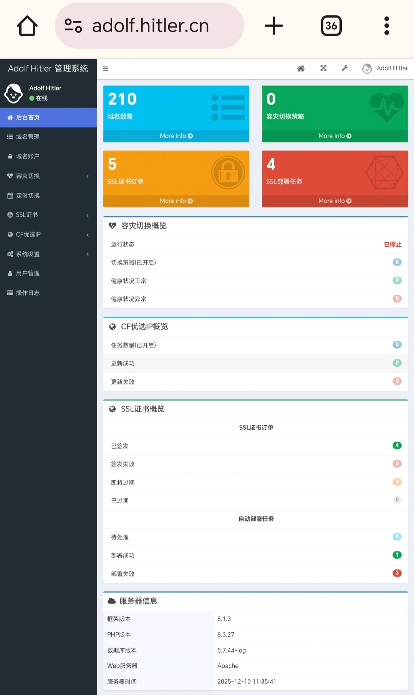414x695 pixels.
Task: Click the framework version value 8.1.3
Action: pyautogui.click(x=224, y=619)
